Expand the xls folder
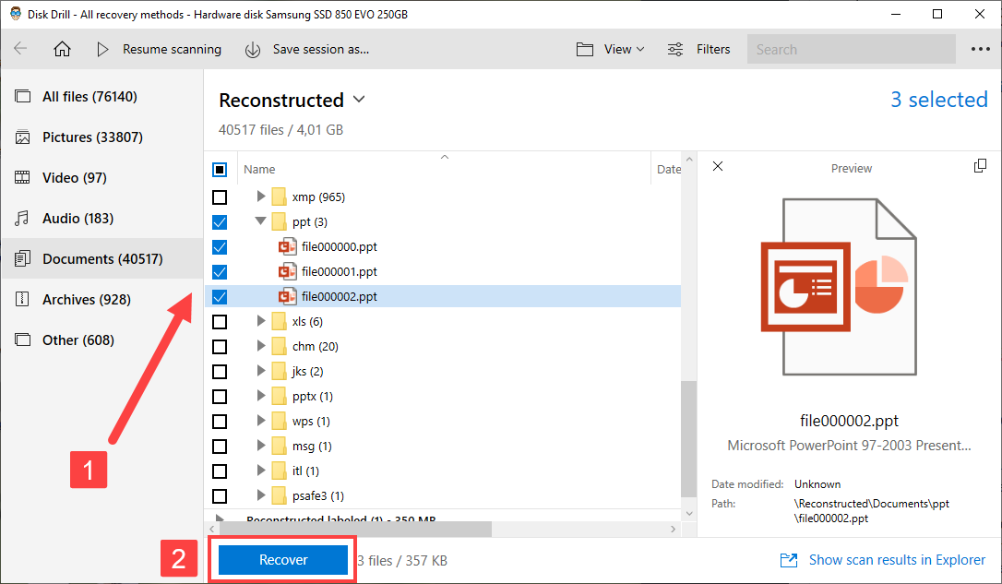This screenshot has height=584, width=1002. tap(261, 321)
